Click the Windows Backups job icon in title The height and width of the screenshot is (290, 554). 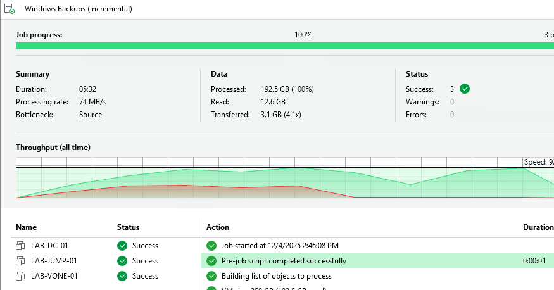9,9
